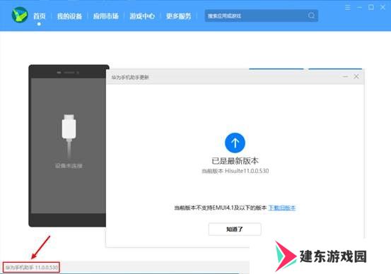Minimize the 华为手机助手更新 dialog
Image resolution: width=391 pixels, height=274 pixels.
(x=345, y=77)
